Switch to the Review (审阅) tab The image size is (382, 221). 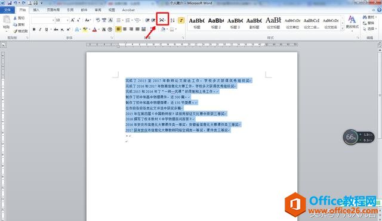(98, 10)
